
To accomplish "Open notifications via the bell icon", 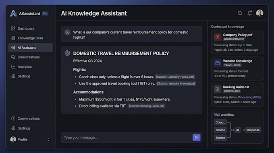I will click(249, 13).
